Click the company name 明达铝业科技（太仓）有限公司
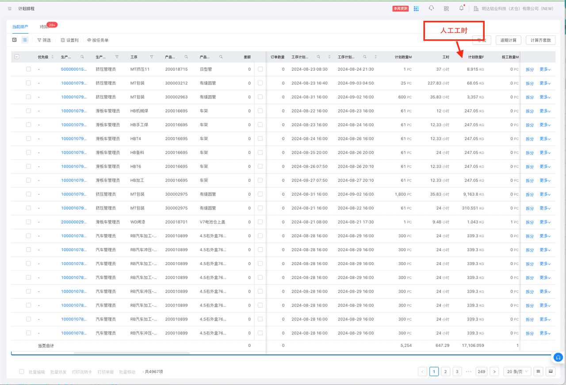 point(517,8)
